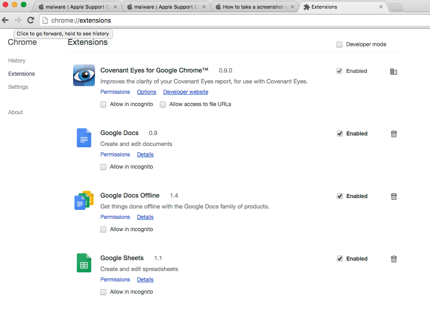Click the enterprise policy icon for Covenant Eyes
The height and width of the screenshot is (310, 430).
[x=394, y=72]
